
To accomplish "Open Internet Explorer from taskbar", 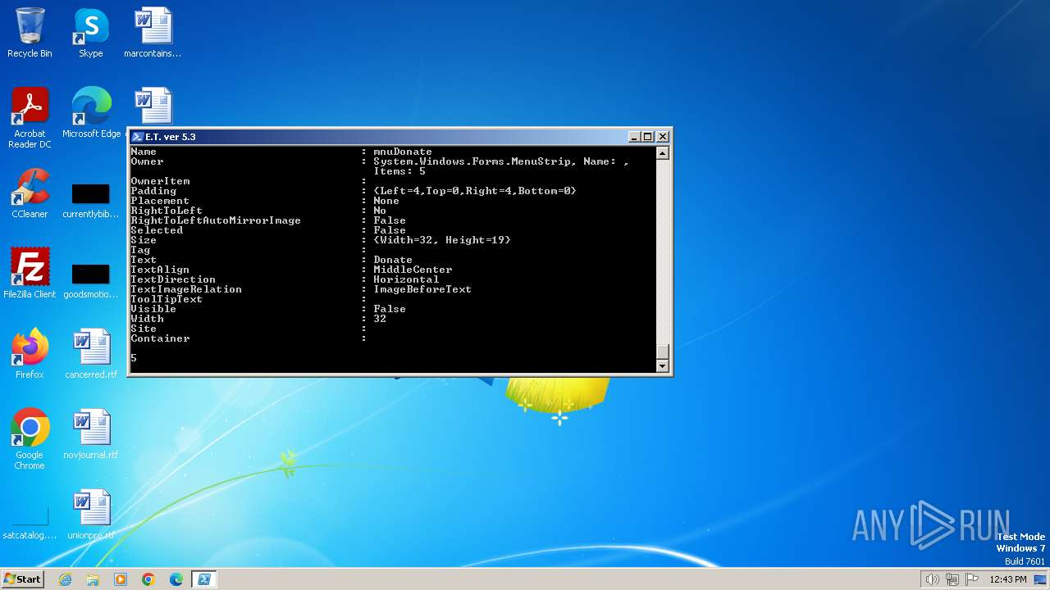I will (x=65, y=579).
